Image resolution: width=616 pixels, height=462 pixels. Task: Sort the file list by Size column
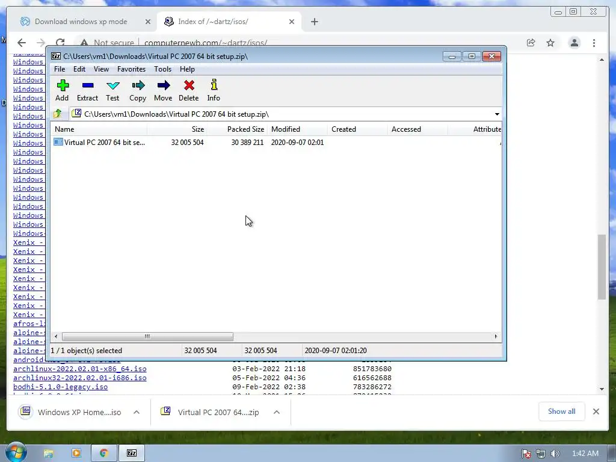(177, 129)
